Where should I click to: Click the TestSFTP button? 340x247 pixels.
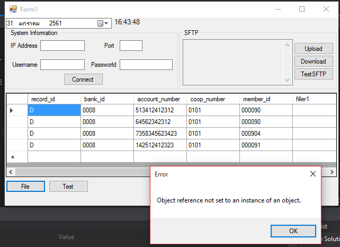(314, 74)
